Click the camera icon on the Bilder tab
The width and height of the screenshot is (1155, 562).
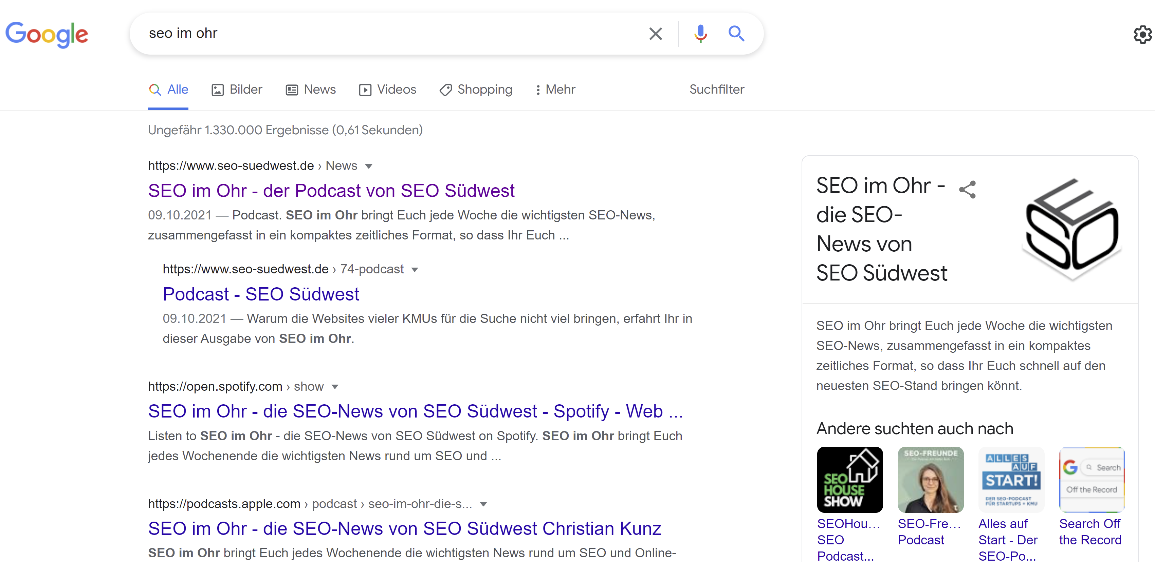click(218, 90)
